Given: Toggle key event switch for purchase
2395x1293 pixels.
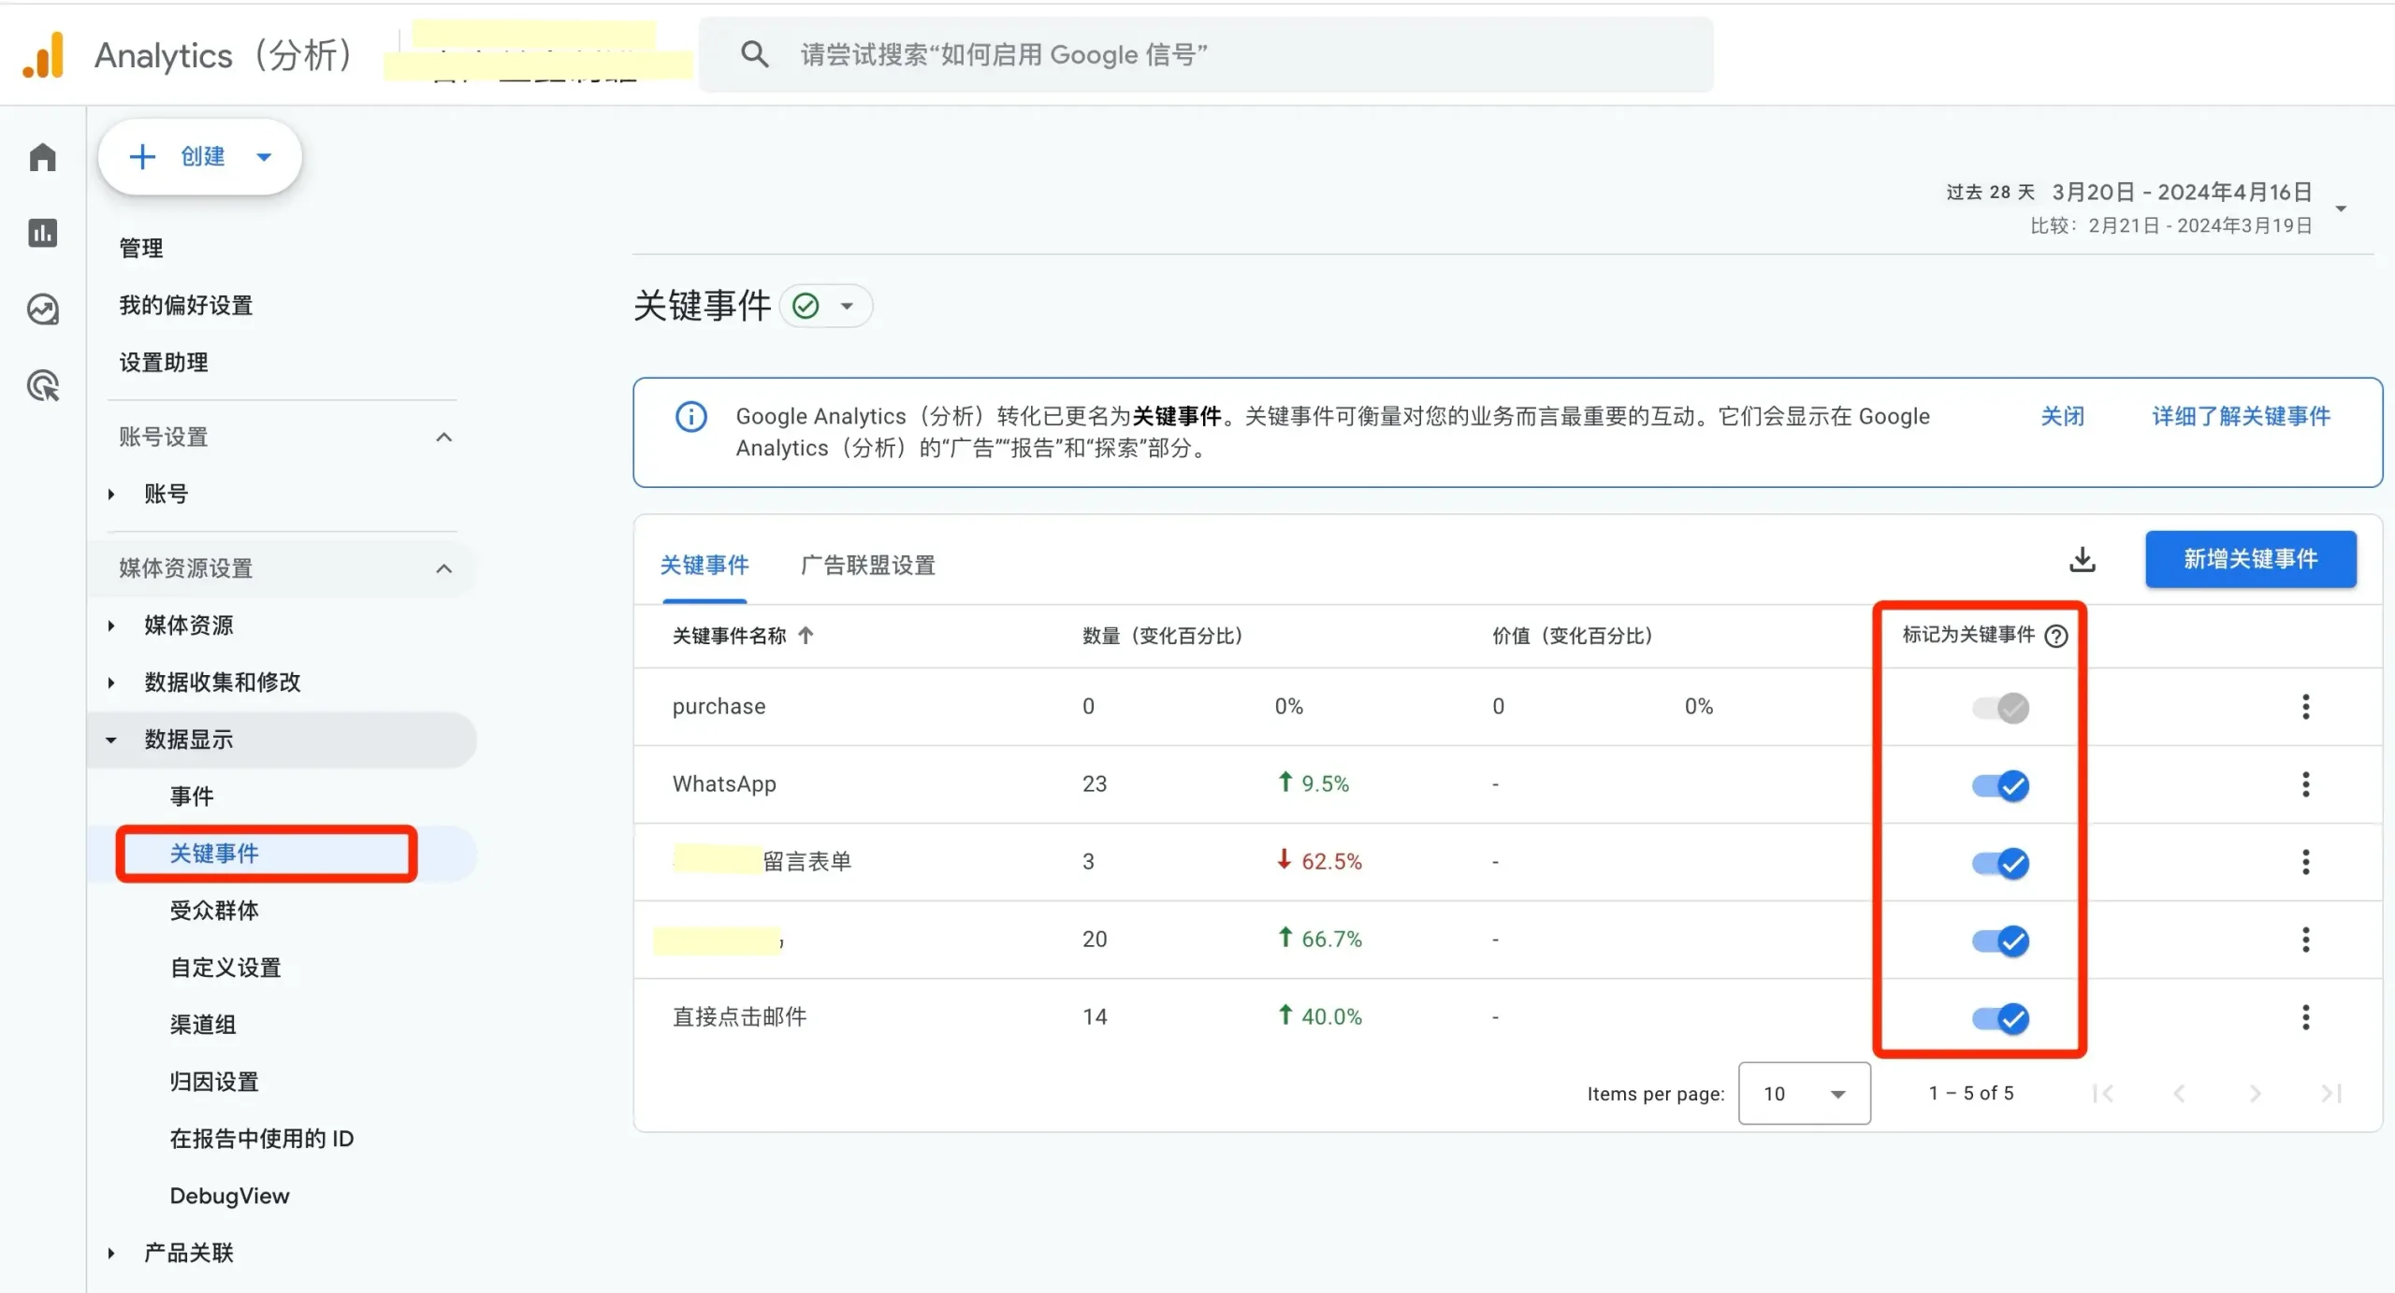Looking at the screenshot, I should 2000,709.
